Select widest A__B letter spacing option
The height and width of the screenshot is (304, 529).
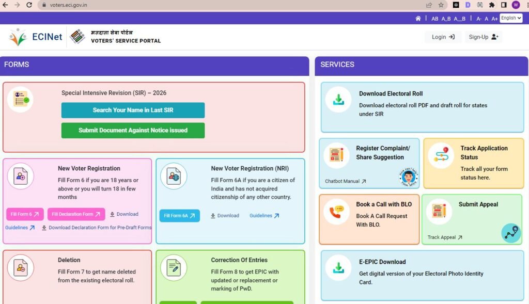[460, 19]
